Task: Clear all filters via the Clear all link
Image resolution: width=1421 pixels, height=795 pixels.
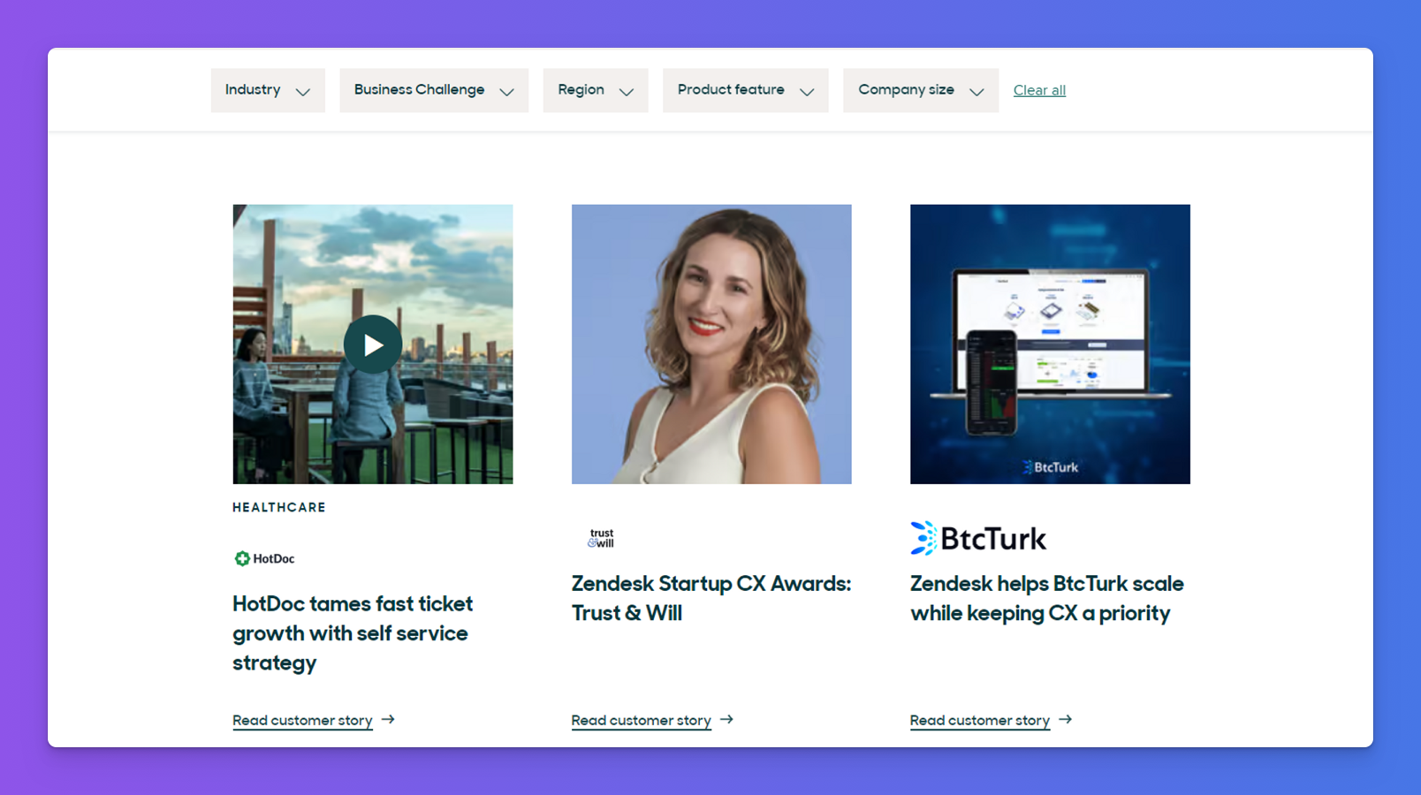Action: tap(1039, 90)
